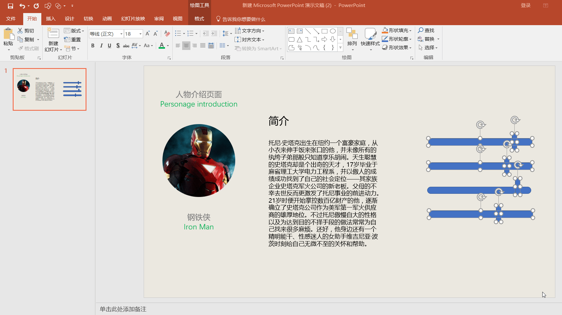562x315 pixels.
Task: Expand the shapes gallery More arrow
Action: (x=340, y=48)
